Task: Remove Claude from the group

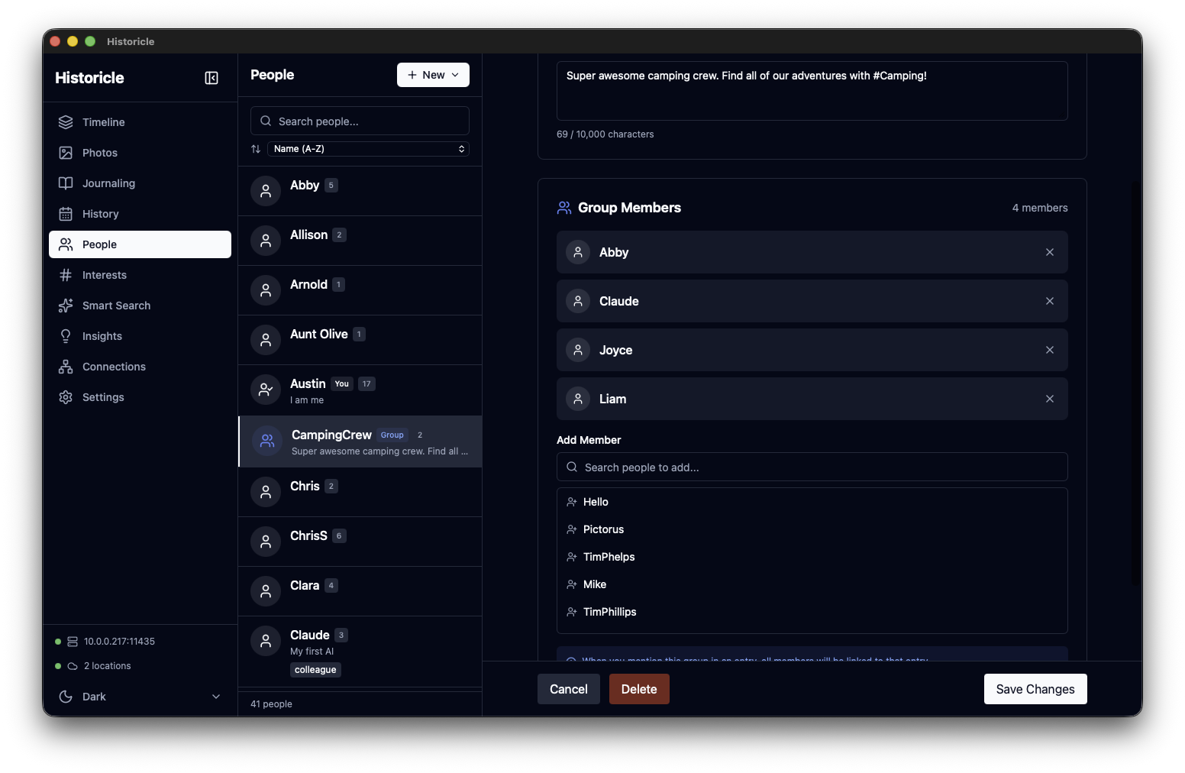Action: (x=1049, y=301)
